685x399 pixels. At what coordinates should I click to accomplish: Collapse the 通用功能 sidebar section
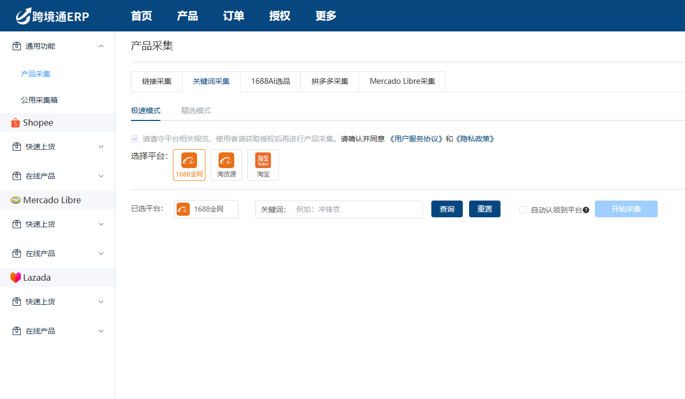pyautogui.click(x=101, y=46)
